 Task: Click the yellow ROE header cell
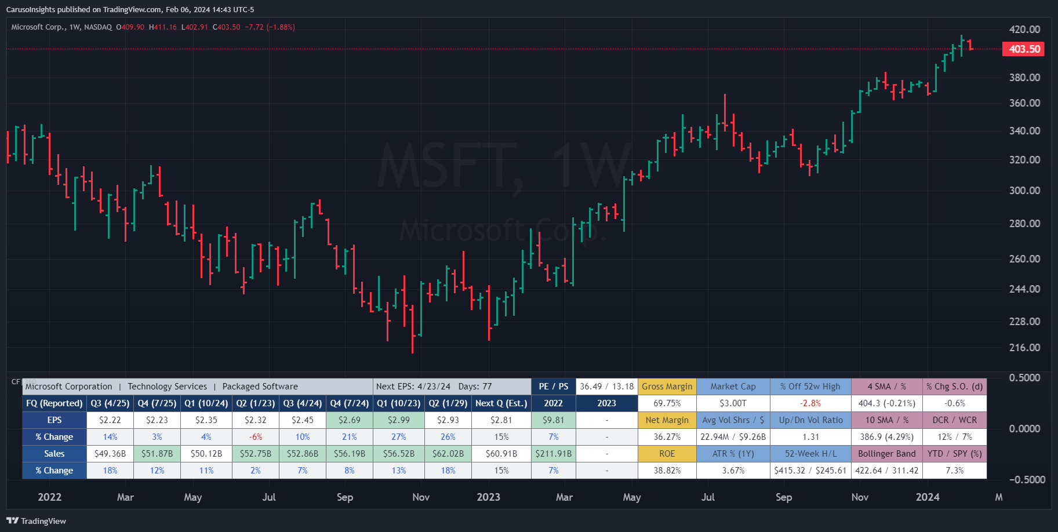[x=667, y=454]
